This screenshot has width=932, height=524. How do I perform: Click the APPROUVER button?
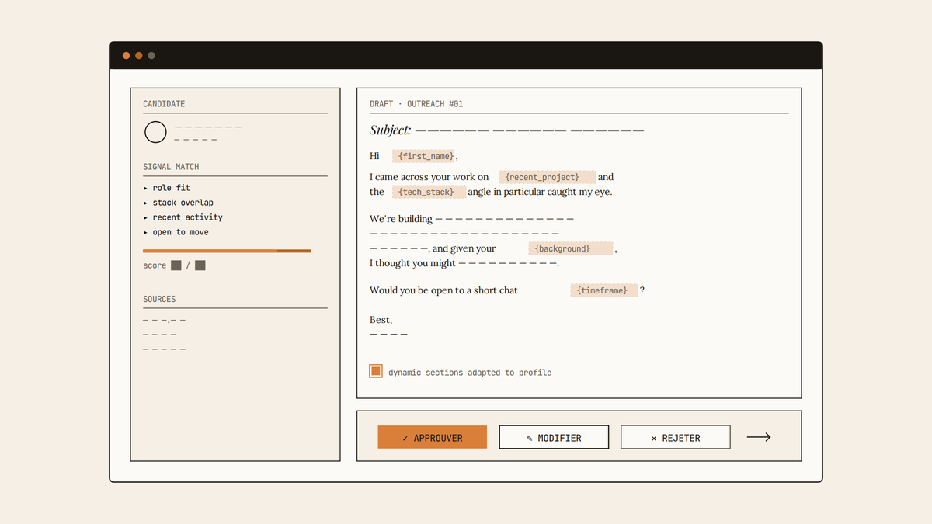432,437
